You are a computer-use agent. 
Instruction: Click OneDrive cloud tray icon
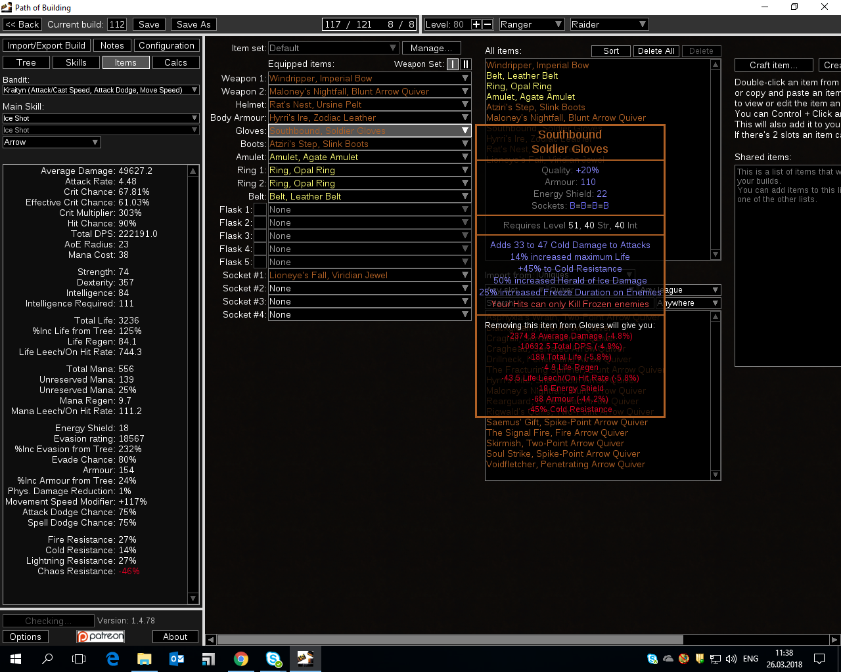pyautogui.click(x=668, y=659)
